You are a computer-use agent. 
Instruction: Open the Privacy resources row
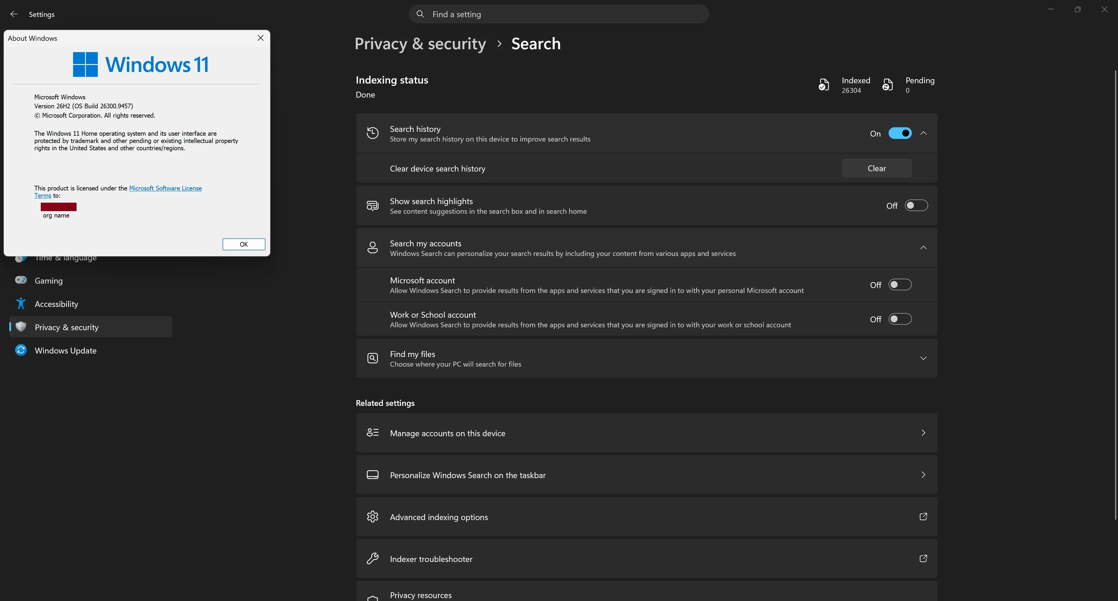coord(646,591)
